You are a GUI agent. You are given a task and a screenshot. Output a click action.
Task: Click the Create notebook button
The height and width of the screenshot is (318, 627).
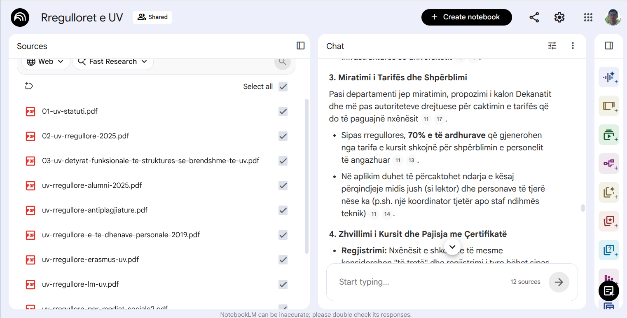tap(466, 17)
